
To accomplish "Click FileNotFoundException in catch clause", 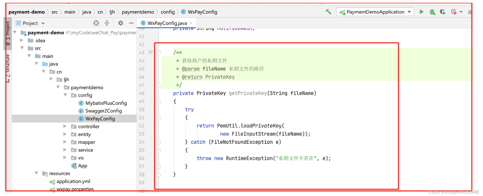I will pyautogui.click(x=242, y=142).
